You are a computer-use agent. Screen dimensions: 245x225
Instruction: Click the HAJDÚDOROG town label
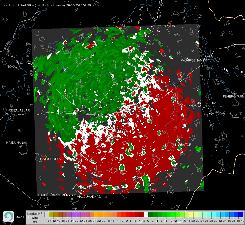pos(51,159)
